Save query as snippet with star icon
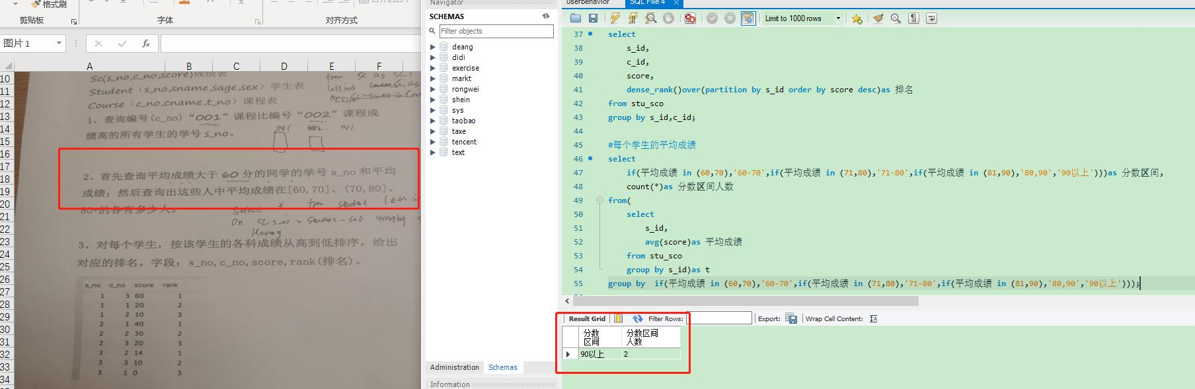The image size is (1195, 389). (857, 18)
